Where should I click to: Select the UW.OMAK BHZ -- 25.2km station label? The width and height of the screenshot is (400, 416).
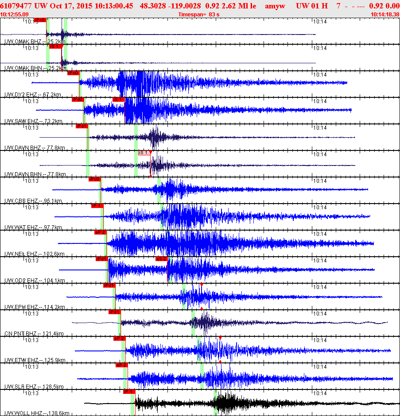[35, 42]
